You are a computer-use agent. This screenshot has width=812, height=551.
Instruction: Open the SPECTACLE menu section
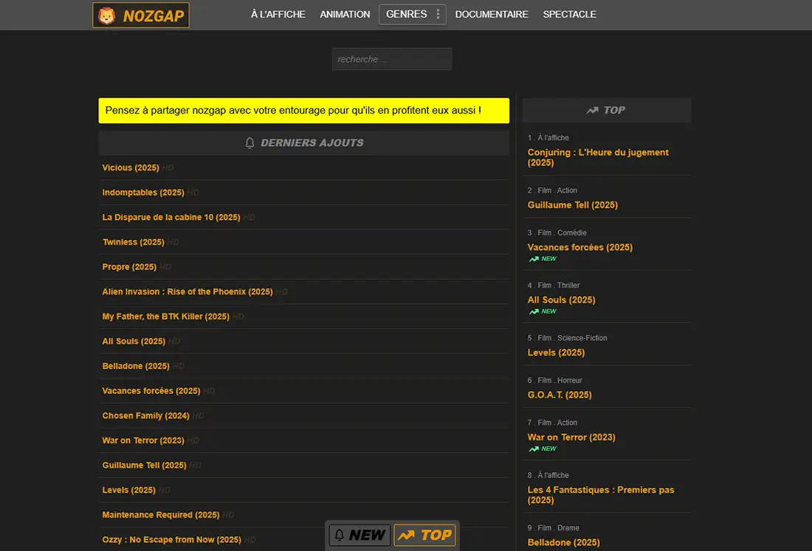[x=569, y=14]
